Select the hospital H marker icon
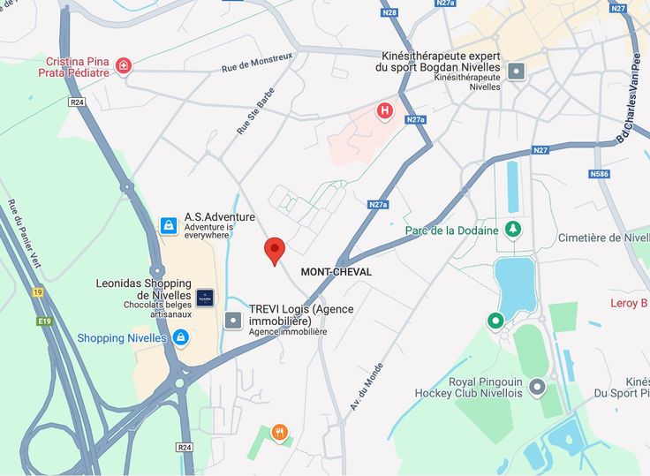The image size is (650, 476). coord(385,111)
